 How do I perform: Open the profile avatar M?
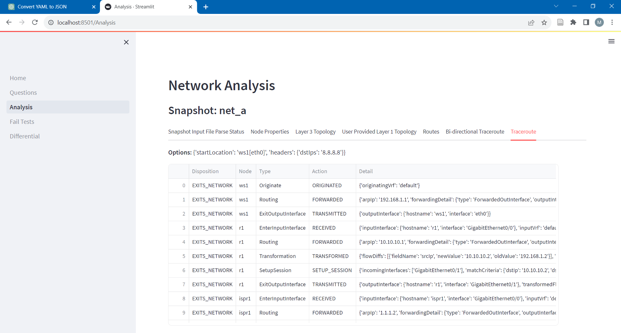(x=599, y=22)
